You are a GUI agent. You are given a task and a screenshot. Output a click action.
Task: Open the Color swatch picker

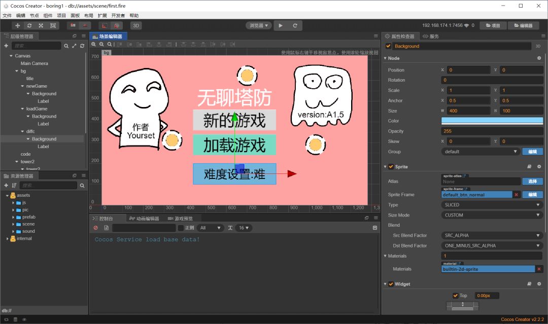tap(492, 121)
